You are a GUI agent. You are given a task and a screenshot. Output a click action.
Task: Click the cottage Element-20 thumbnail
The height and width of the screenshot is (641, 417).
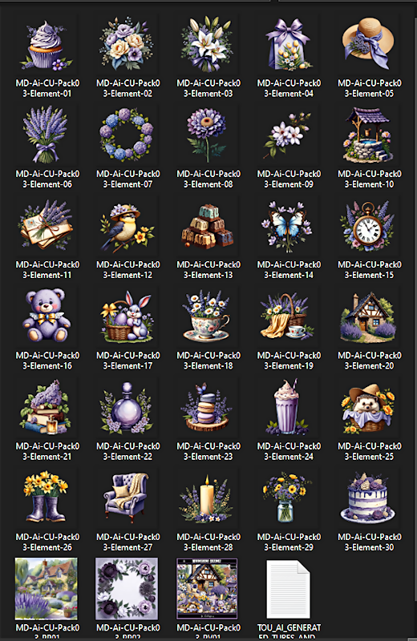click(x=369, y=316)
